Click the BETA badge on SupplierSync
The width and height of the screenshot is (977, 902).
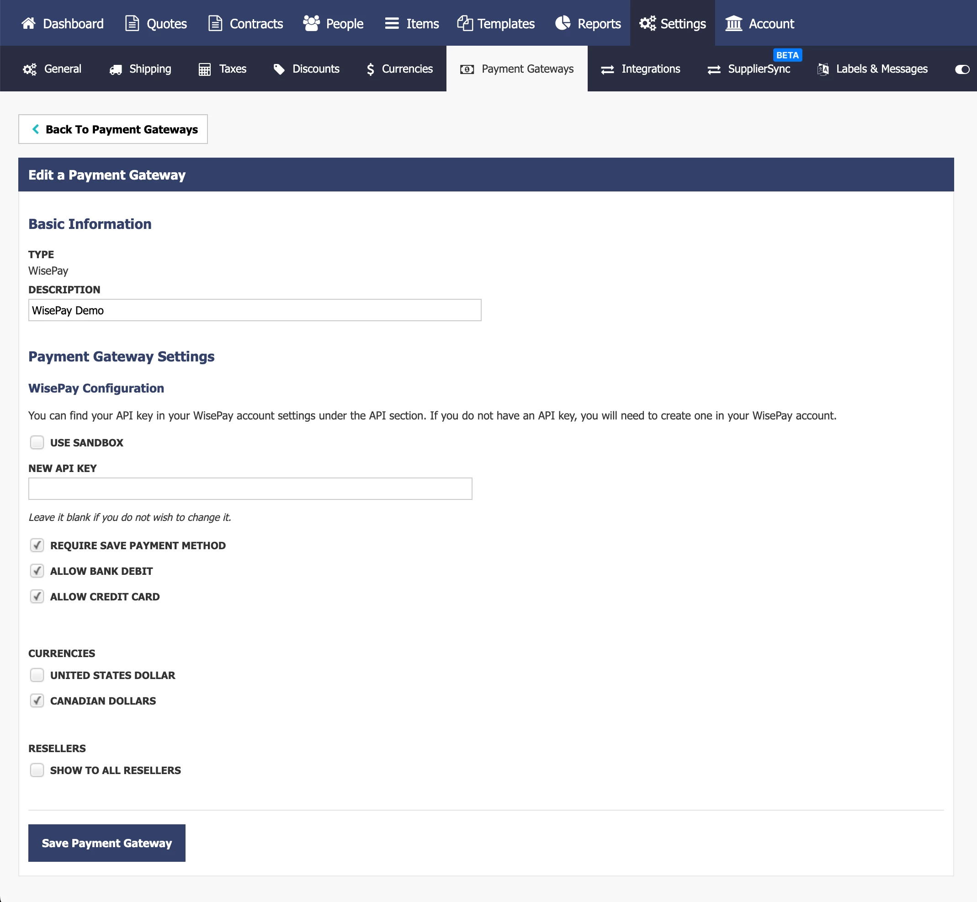787,55
